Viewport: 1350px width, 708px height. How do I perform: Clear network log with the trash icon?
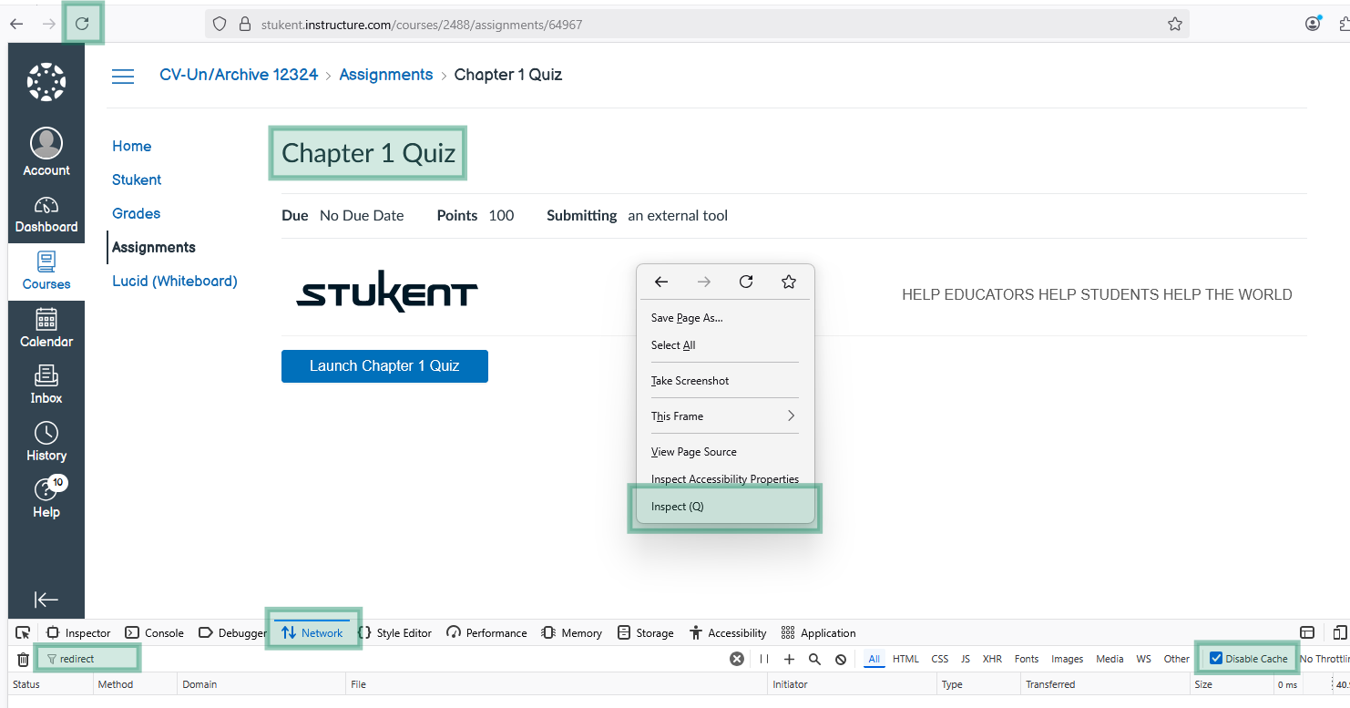click(23, 659)
